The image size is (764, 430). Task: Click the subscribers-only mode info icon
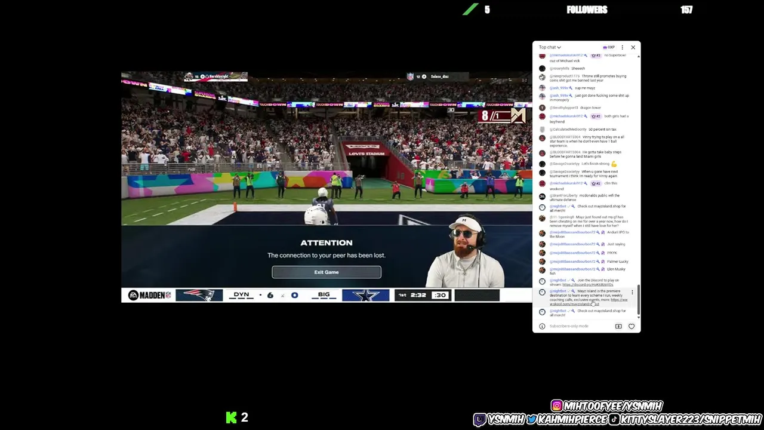542,326
